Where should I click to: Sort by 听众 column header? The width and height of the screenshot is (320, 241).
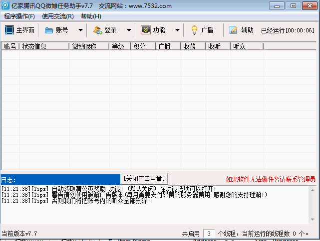[247, 46]
